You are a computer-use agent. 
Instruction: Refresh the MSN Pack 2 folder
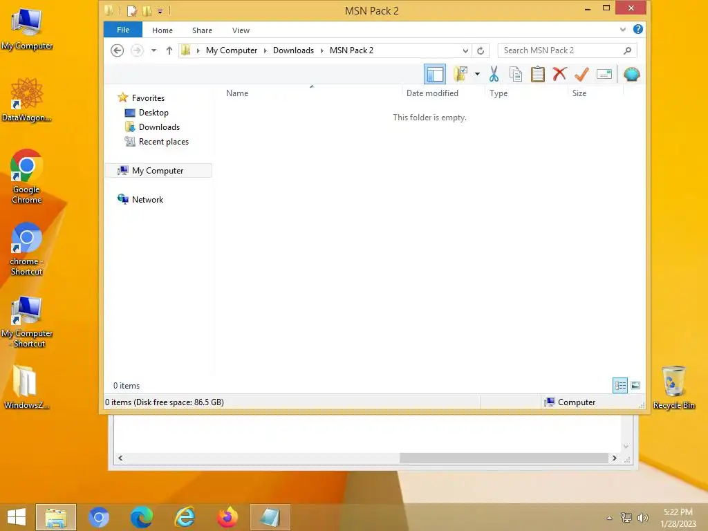481,50
